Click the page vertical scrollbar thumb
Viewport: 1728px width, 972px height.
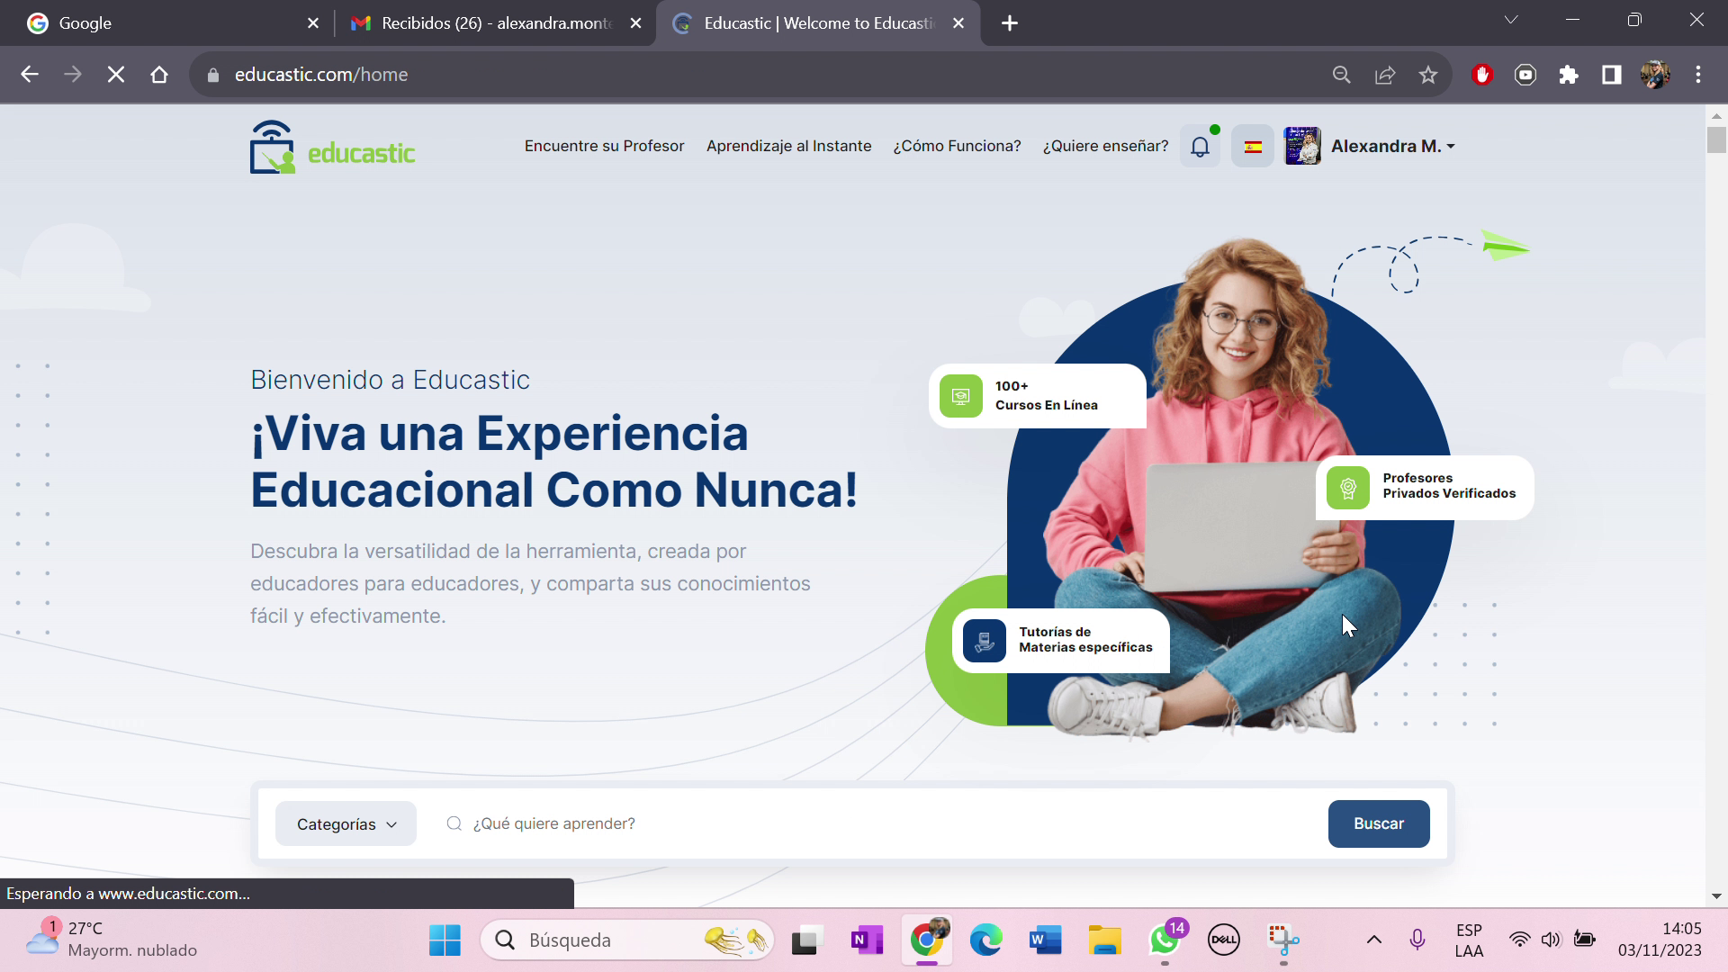1716,139
